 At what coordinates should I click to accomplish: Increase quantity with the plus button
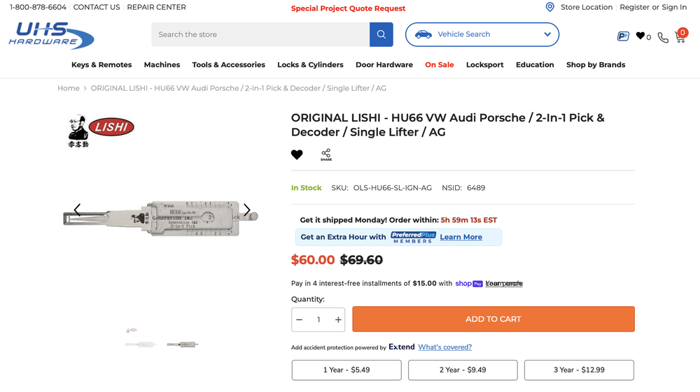(338, 320)
